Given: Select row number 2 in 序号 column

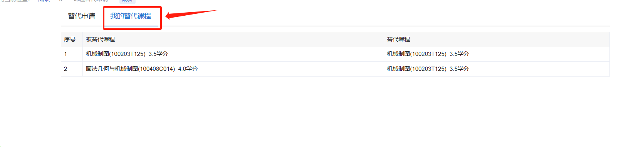Looking at the screenshot, I should [65, 69].
